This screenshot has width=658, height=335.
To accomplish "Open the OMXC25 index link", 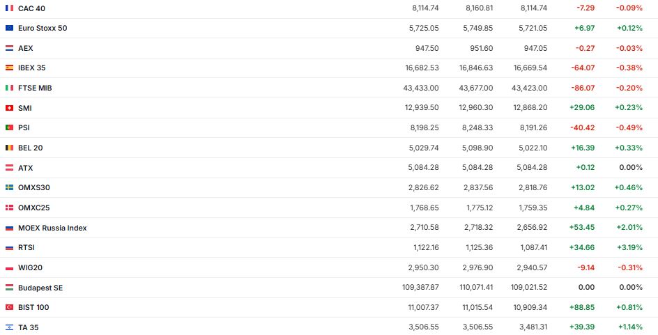I will click(33, 208).
